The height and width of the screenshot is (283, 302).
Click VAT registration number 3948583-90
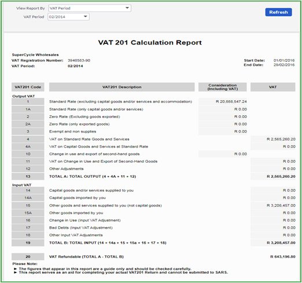click(79, 60)
